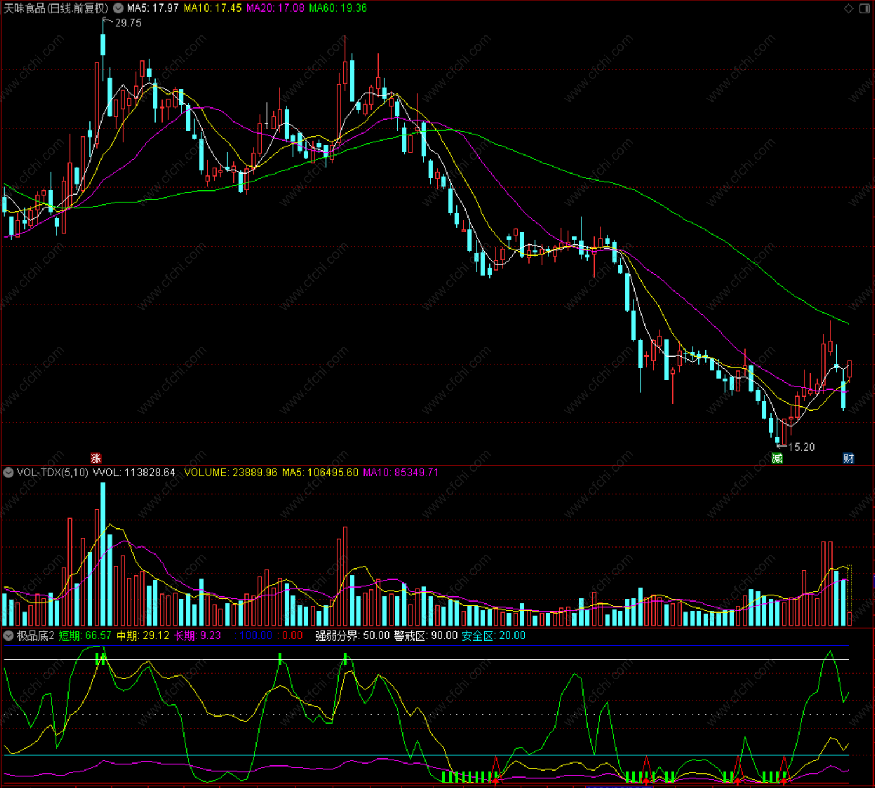Click the 安全区: 20.00 label
The height and width of the screenshot is (788, 875).
494,636
